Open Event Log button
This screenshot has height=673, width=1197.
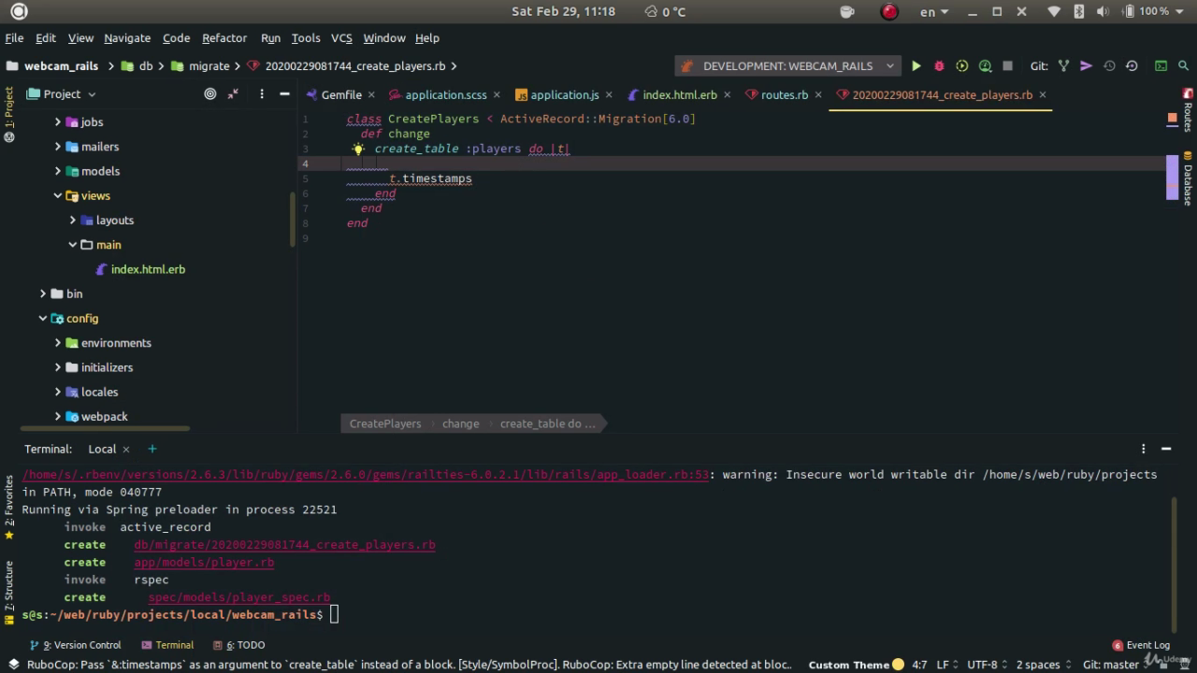(1141, 645)
